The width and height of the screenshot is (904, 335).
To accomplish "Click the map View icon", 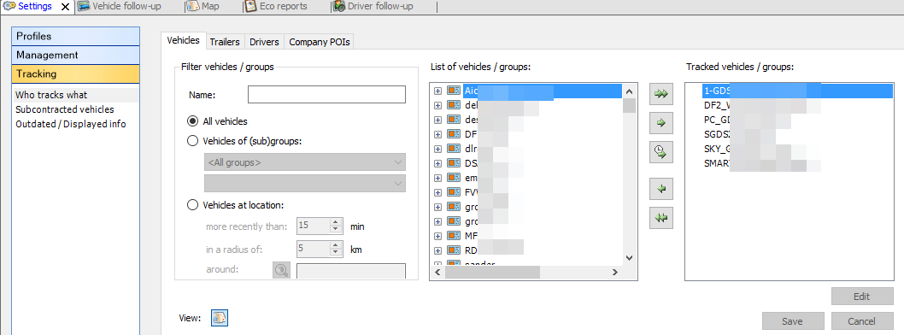I will (220, 318).
